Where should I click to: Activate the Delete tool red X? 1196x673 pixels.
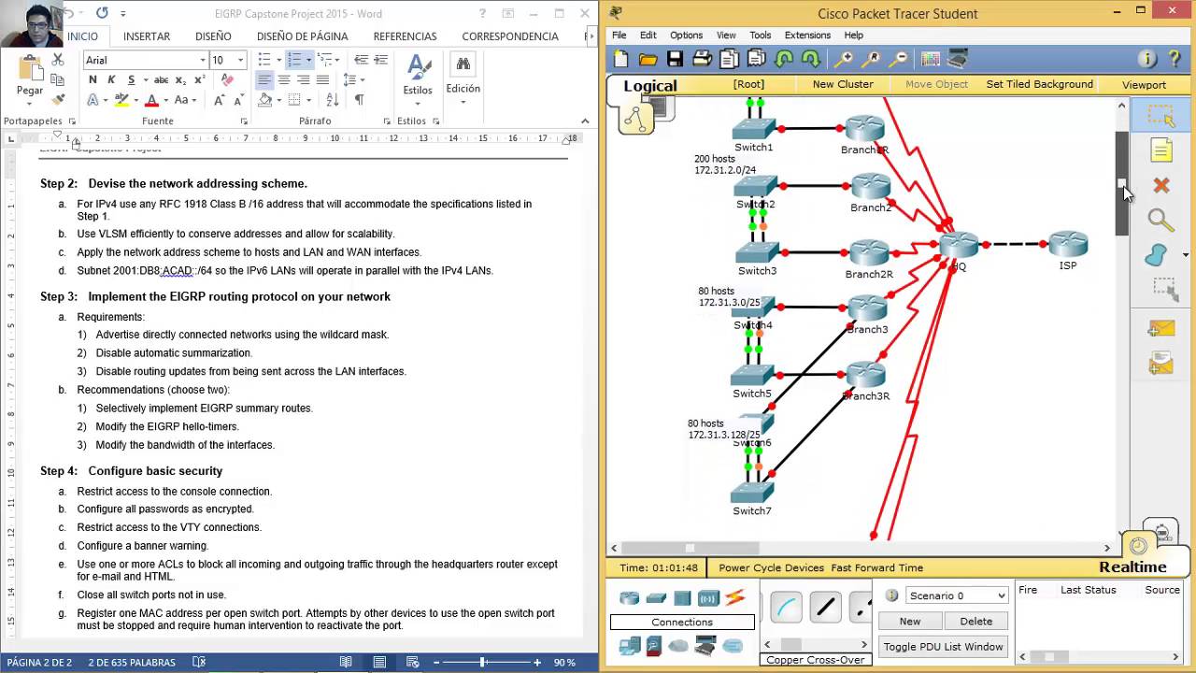click(1160, 185)
